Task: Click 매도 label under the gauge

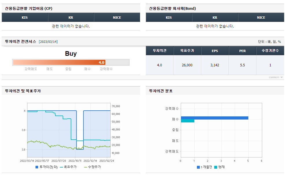Action: (50, 69)
